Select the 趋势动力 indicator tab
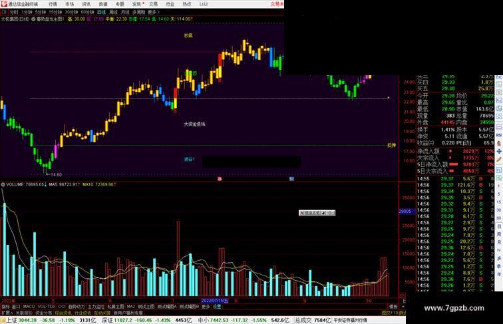Screen dimensions: 503x324 point(77,307)
